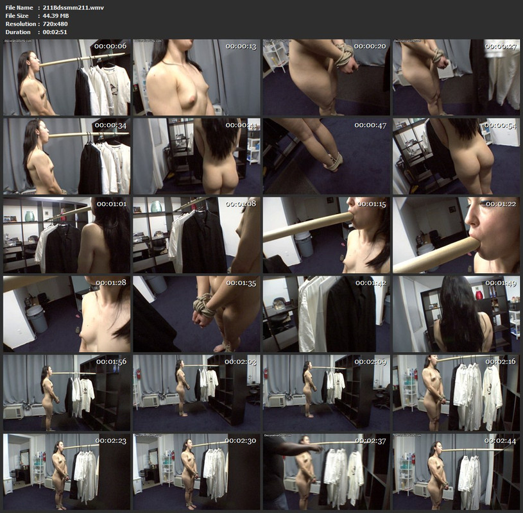The image size is (523, 513).
Task: Click the thumbnail with time 00:02:03
Action: [x=196, y=393]
